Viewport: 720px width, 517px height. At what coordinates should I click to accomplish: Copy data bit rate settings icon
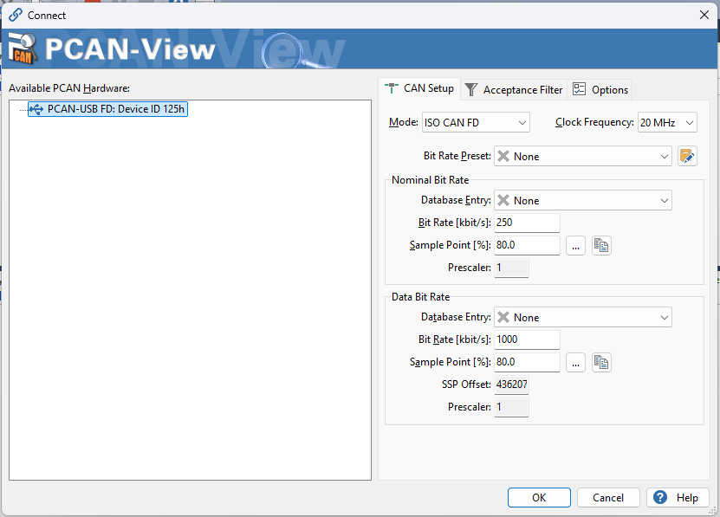pyautogui.click(x=601, y=363)
